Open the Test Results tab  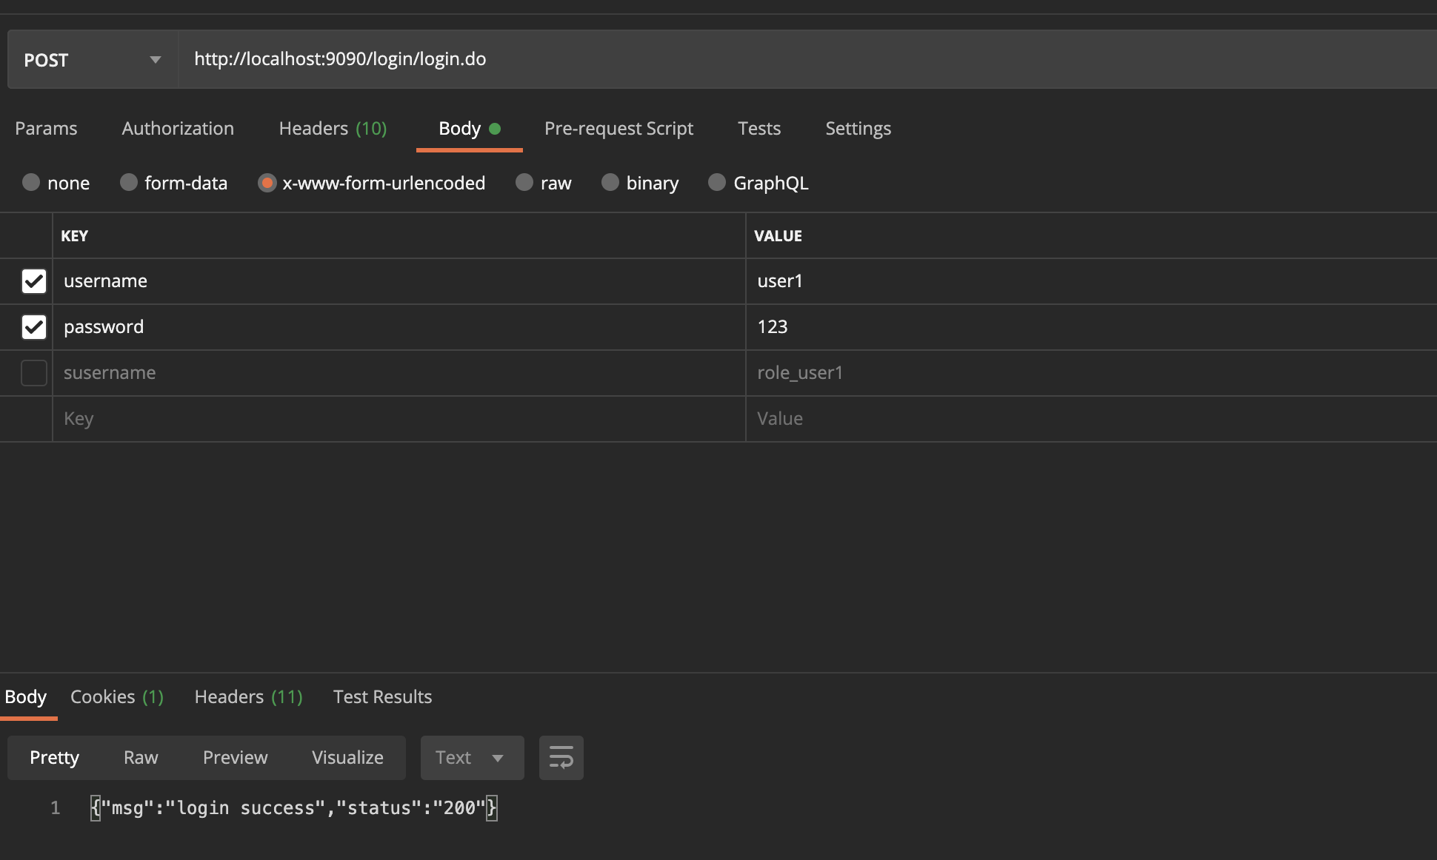382,696
